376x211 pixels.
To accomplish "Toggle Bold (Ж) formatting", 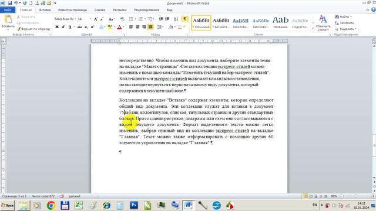I will pos(57,27).
